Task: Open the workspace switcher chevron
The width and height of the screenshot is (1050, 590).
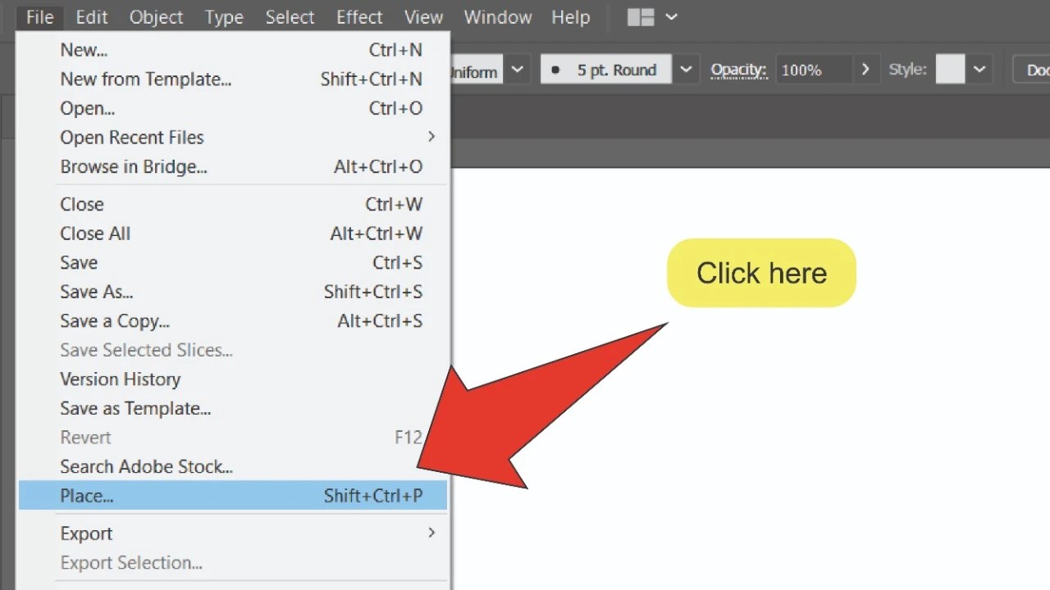Action: point(671,16)
